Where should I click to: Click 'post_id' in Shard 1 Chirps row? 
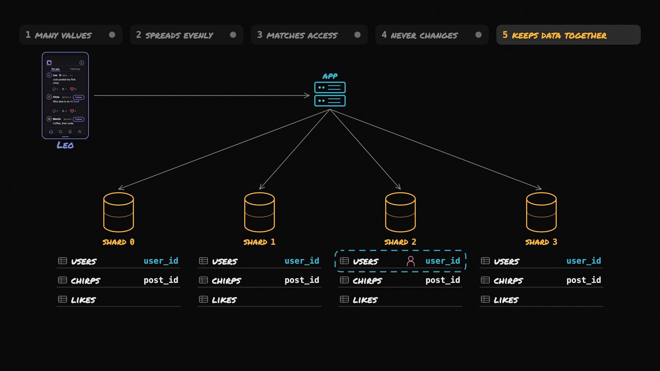[302, 280]
